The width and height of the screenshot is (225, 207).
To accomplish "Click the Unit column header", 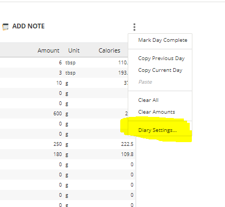I will (x=74, y=50).
